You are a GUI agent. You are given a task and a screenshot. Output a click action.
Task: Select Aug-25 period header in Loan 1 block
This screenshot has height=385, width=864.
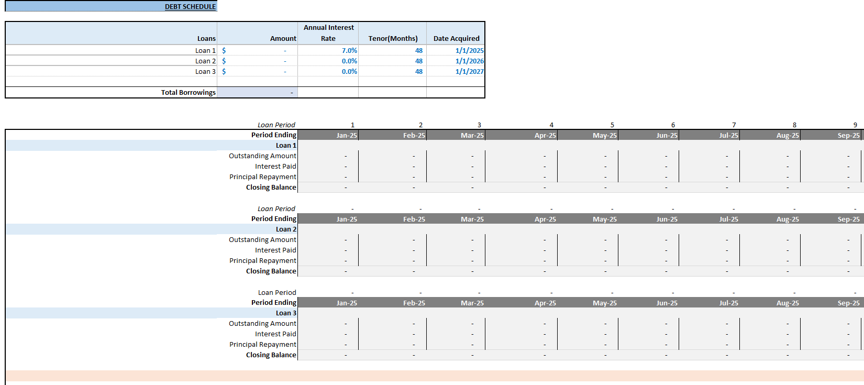tap(770, 135)
